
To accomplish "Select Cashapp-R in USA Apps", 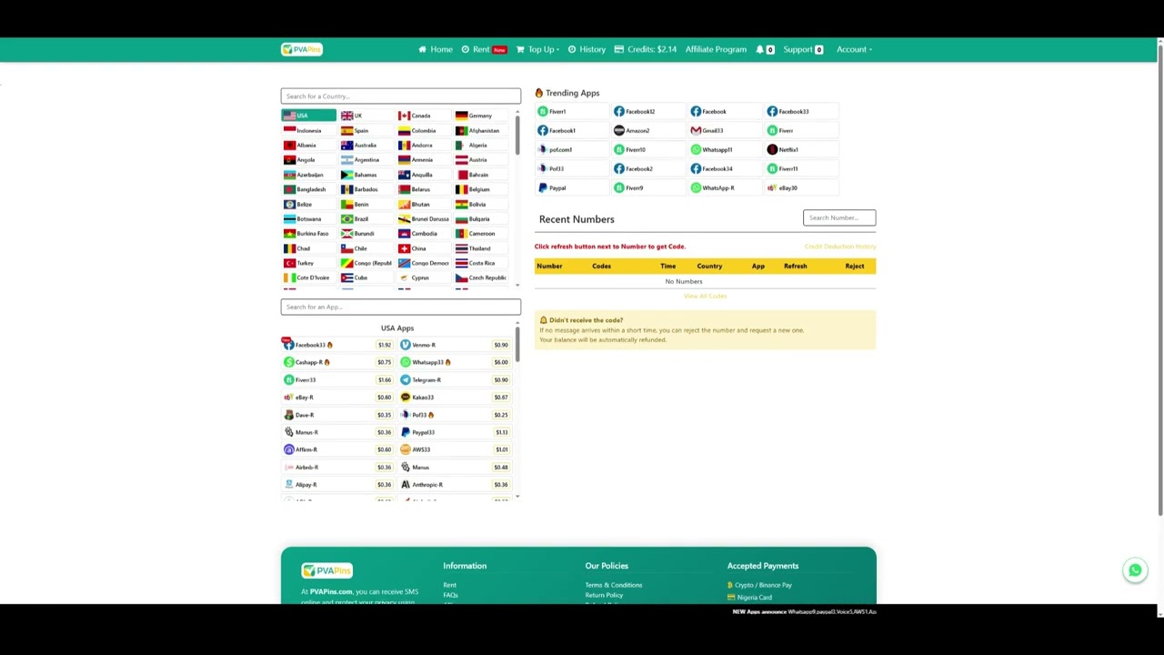I will coord(337,362).
